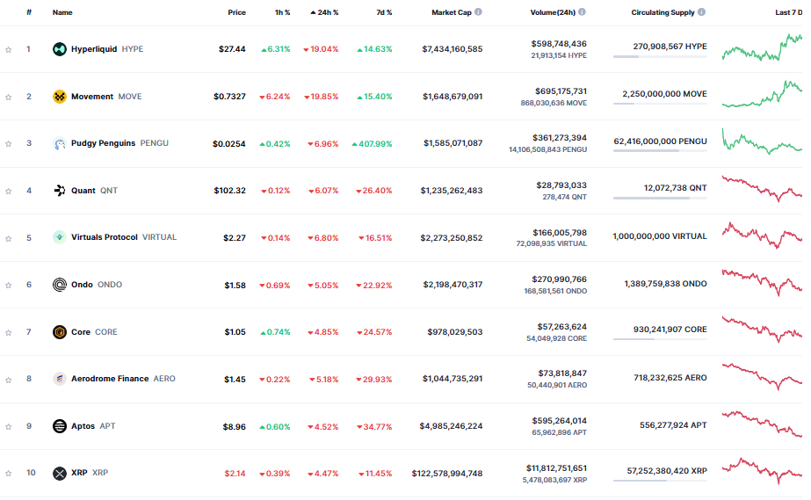Click the Aerodrome Finance coin logo

pos(60,379)
